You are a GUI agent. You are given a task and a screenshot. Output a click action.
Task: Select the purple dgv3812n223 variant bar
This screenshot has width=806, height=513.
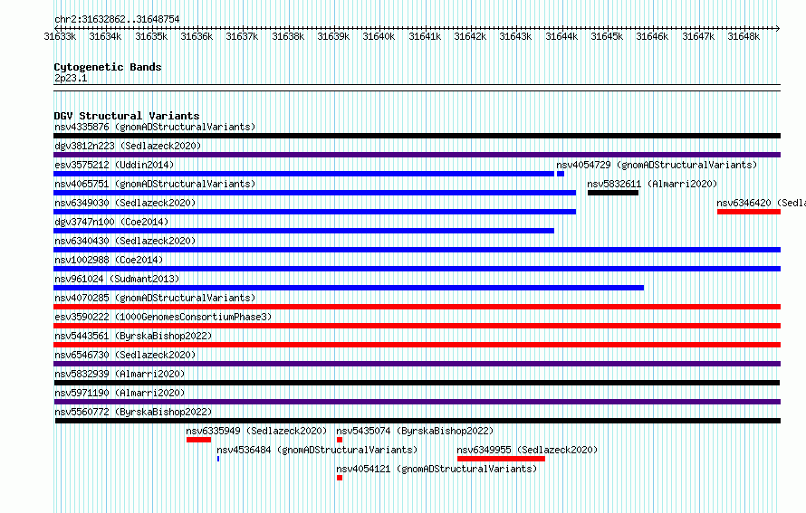417,155
